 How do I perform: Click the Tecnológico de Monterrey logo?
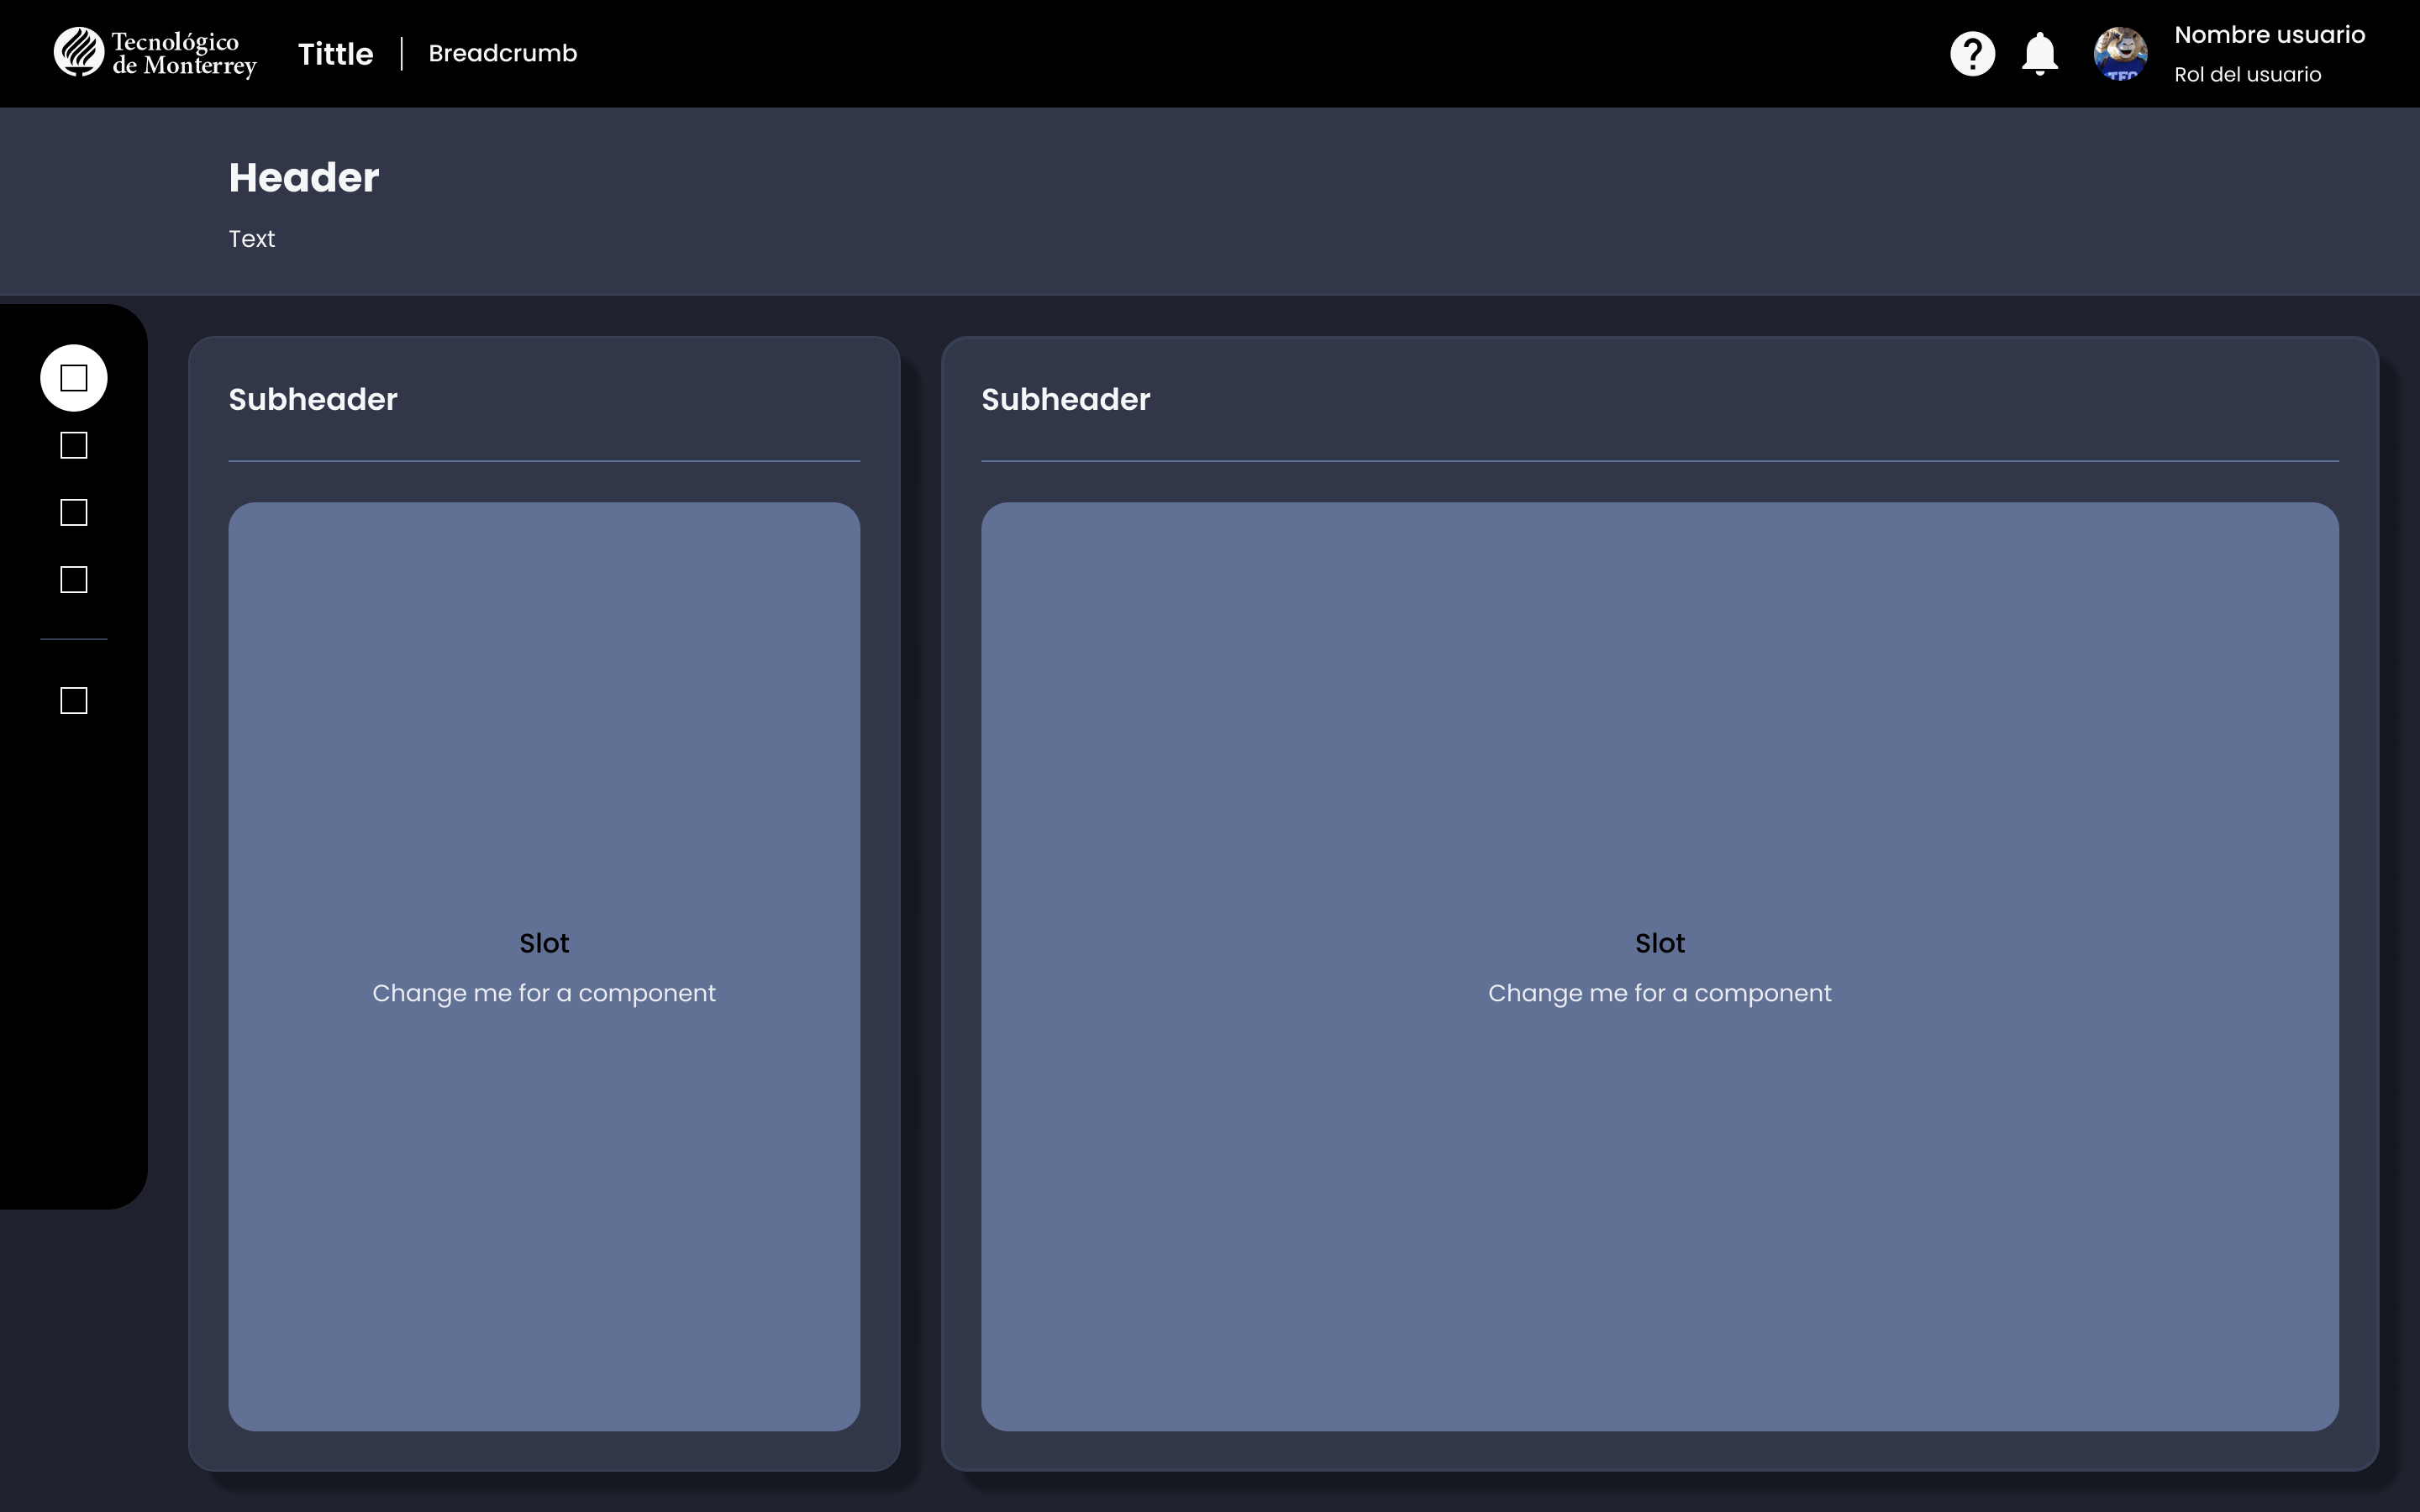(155, 53)
